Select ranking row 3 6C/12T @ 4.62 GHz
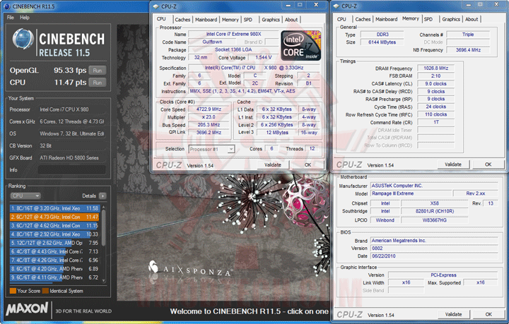This screenshot has height=324, width=509. [54, 225]
